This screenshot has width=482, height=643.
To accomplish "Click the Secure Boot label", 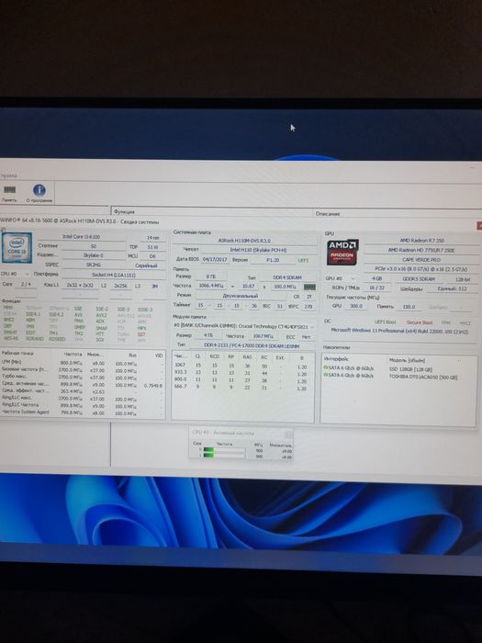I will click(x=420, y=322).
